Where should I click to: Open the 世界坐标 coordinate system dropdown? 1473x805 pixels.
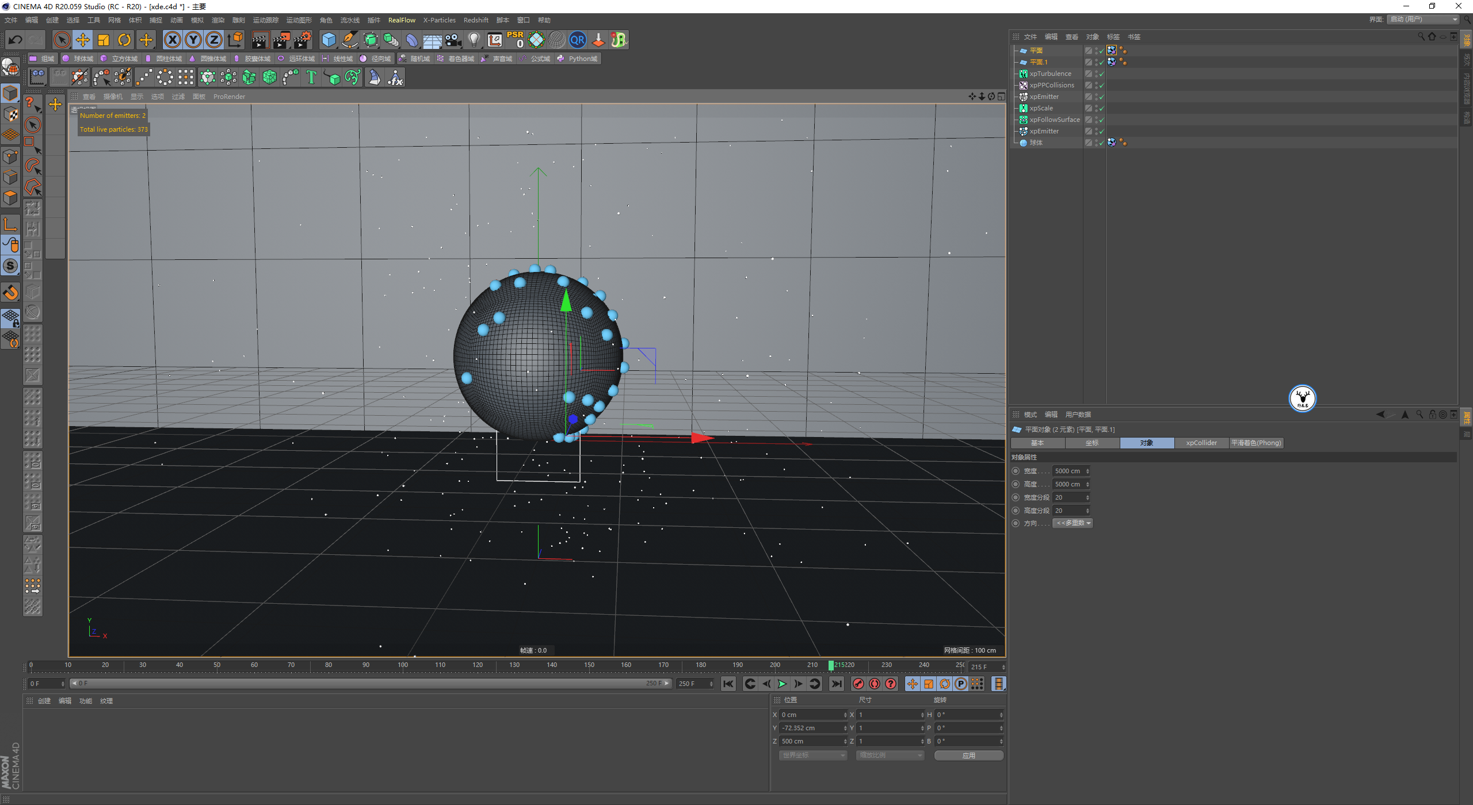tap(813, 756)
